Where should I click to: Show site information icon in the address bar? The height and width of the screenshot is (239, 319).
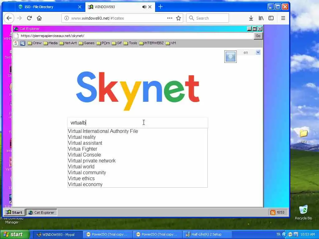(67, 18)
